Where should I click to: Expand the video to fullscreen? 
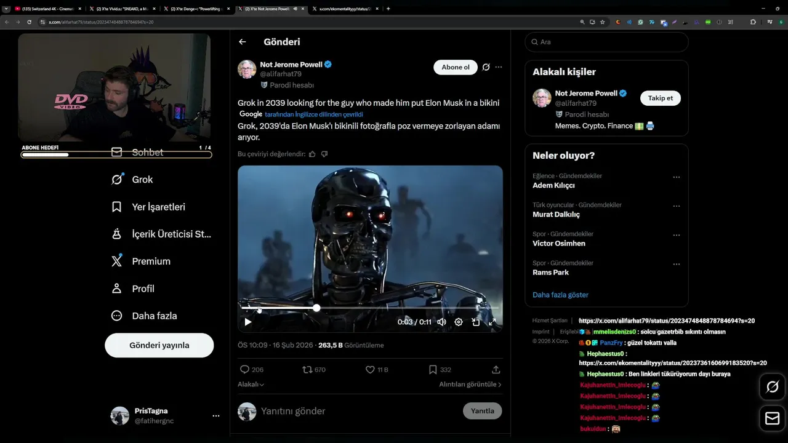pos(492,322)
